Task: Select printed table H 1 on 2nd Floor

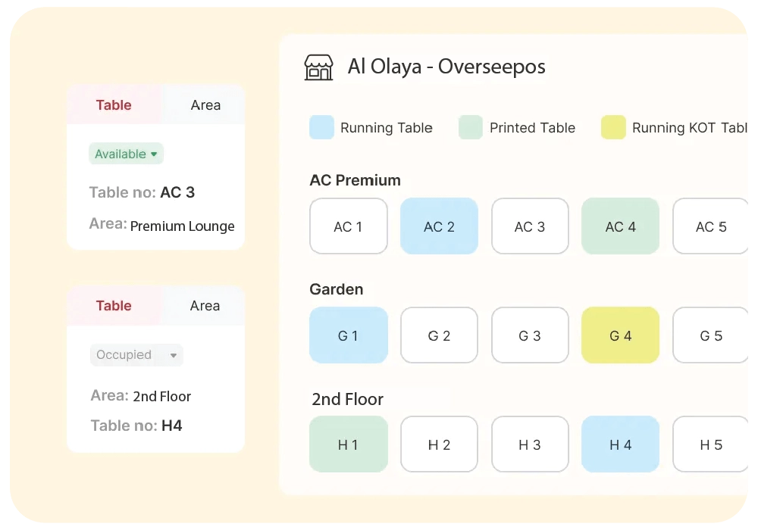Action: pyautogui.click(x=348, y=444)
